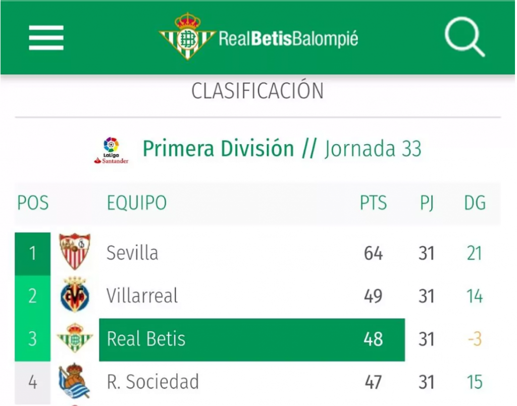The width and height of the screenshot is (517, 406).
Task: Open highlighted Real Betis row
Action: click(252, 340)
